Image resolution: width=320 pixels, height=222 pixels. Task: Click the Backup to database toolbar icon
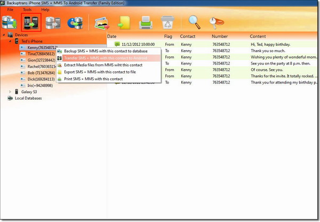9,22
